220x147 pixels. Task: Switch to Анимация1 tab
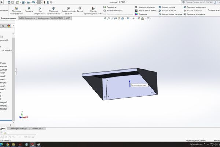coord(37,129)
